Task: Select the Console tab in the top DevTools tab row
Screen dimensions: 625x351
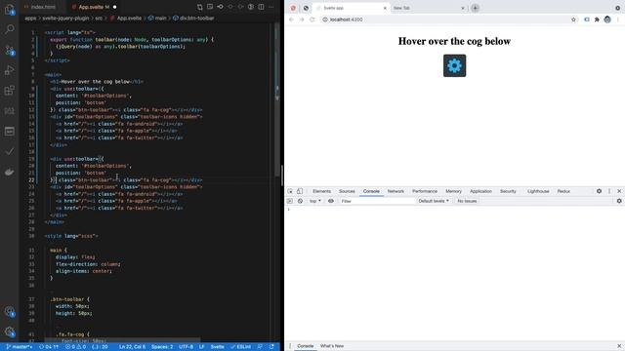Action: click(371, 191)
